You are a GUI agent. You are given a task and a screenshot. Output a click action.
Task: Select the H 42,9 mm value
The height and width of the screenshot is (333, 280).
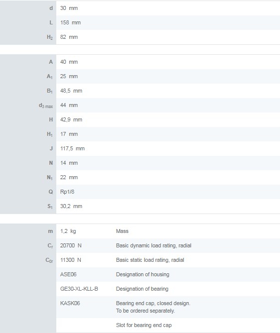coord(71,119)
